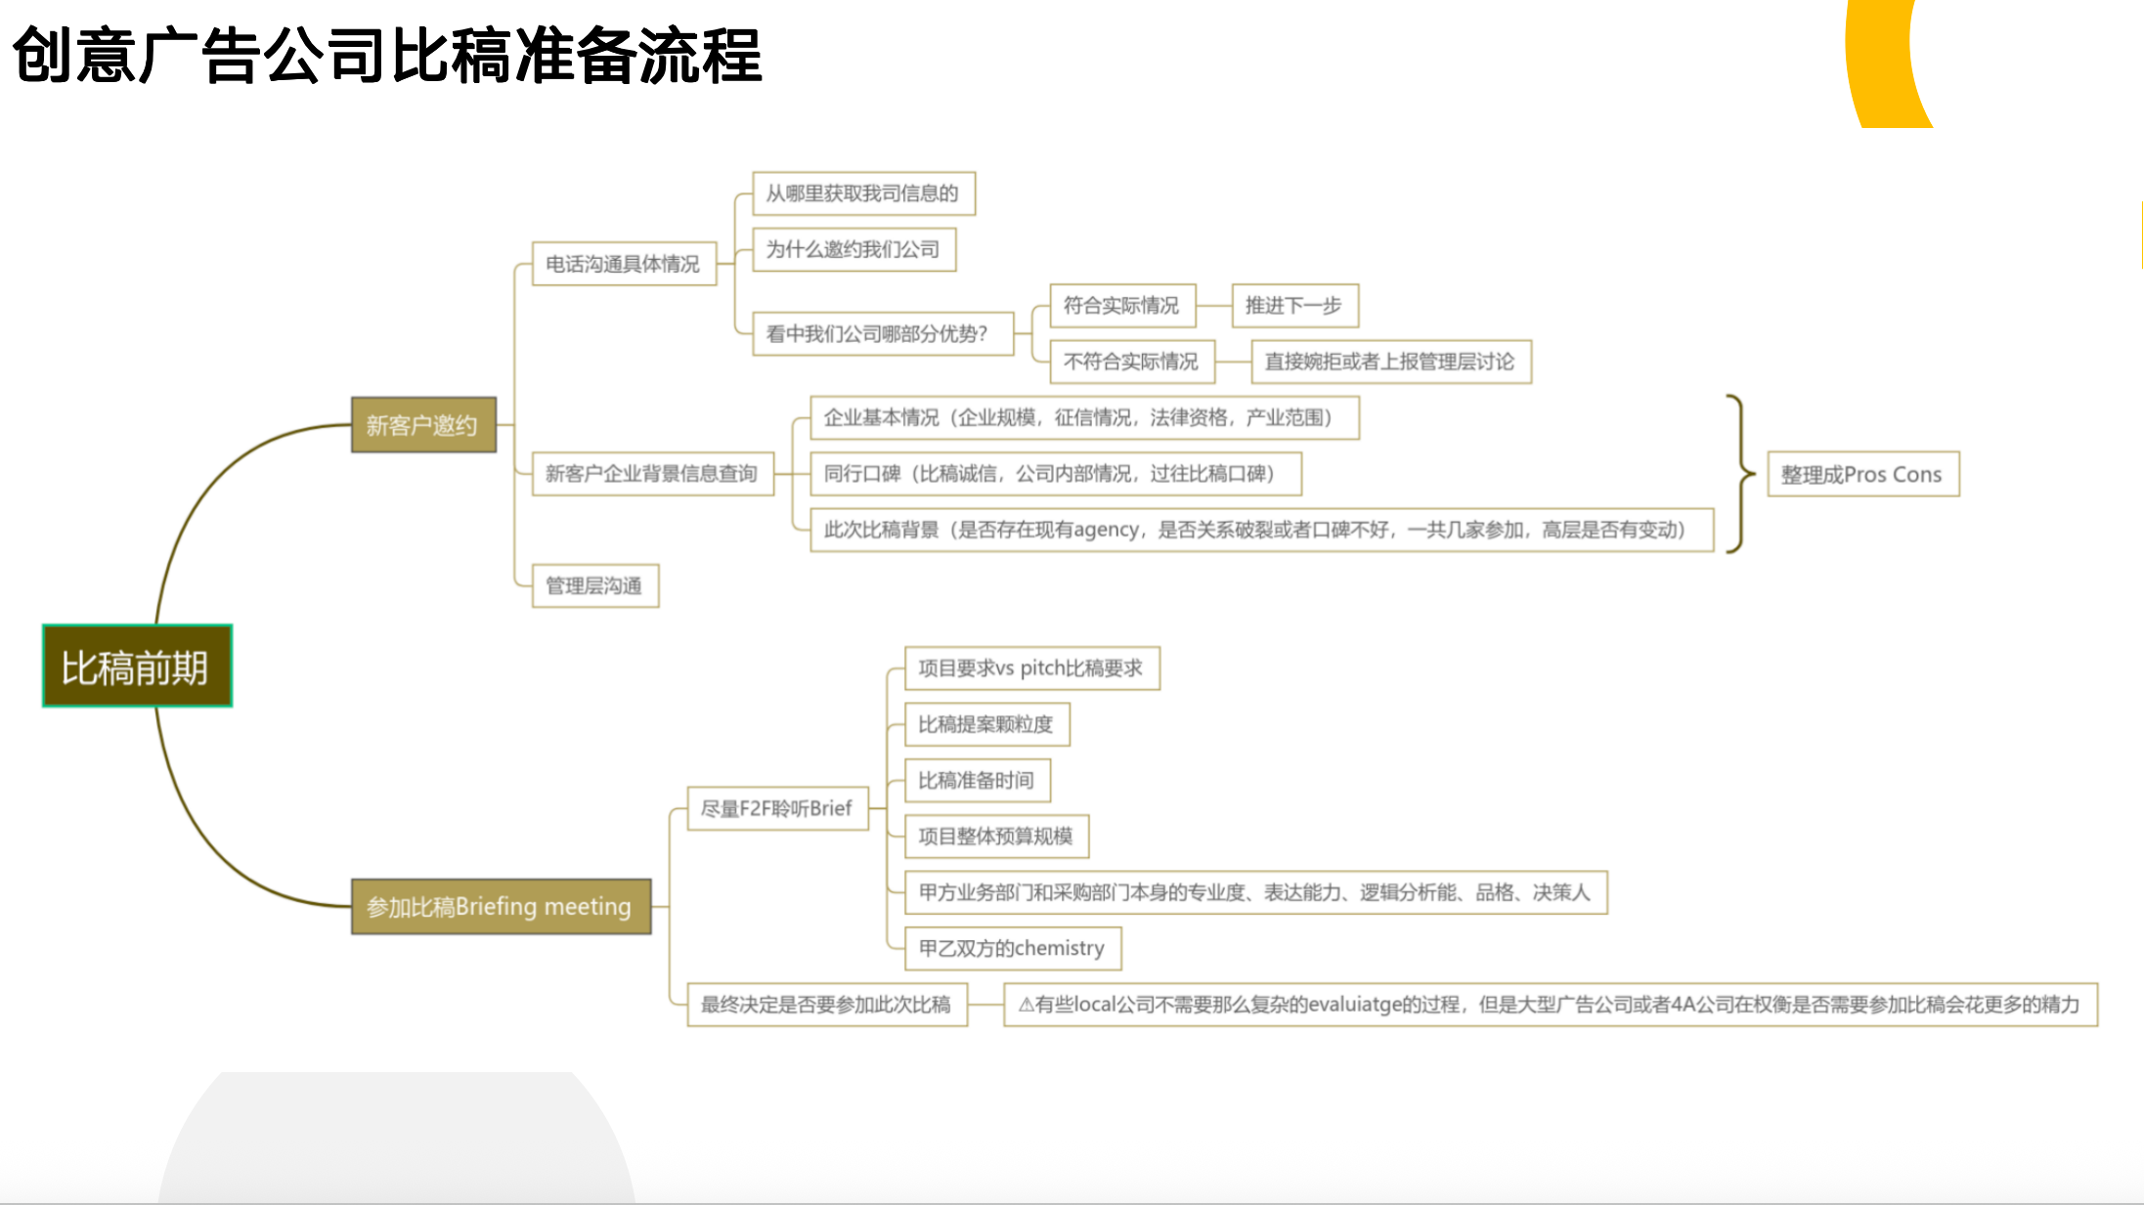This screenshot has height=1205, width=2144.
Task: Select the 比稿提案颗粒度 node
Action: (x=986, y=724)
